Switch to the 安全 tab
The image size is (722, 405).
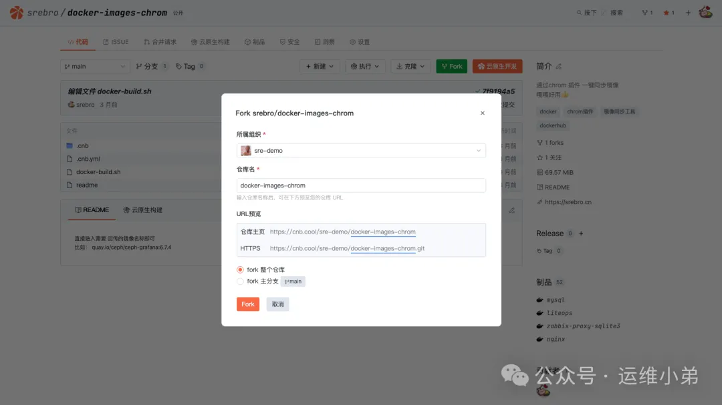(x=289, y=42)
